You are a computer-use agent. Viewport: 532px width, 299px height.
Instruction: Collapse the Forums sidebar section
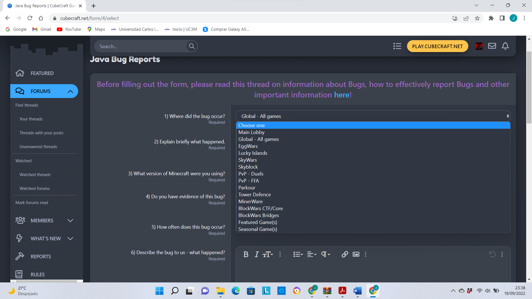coord(70,91)
